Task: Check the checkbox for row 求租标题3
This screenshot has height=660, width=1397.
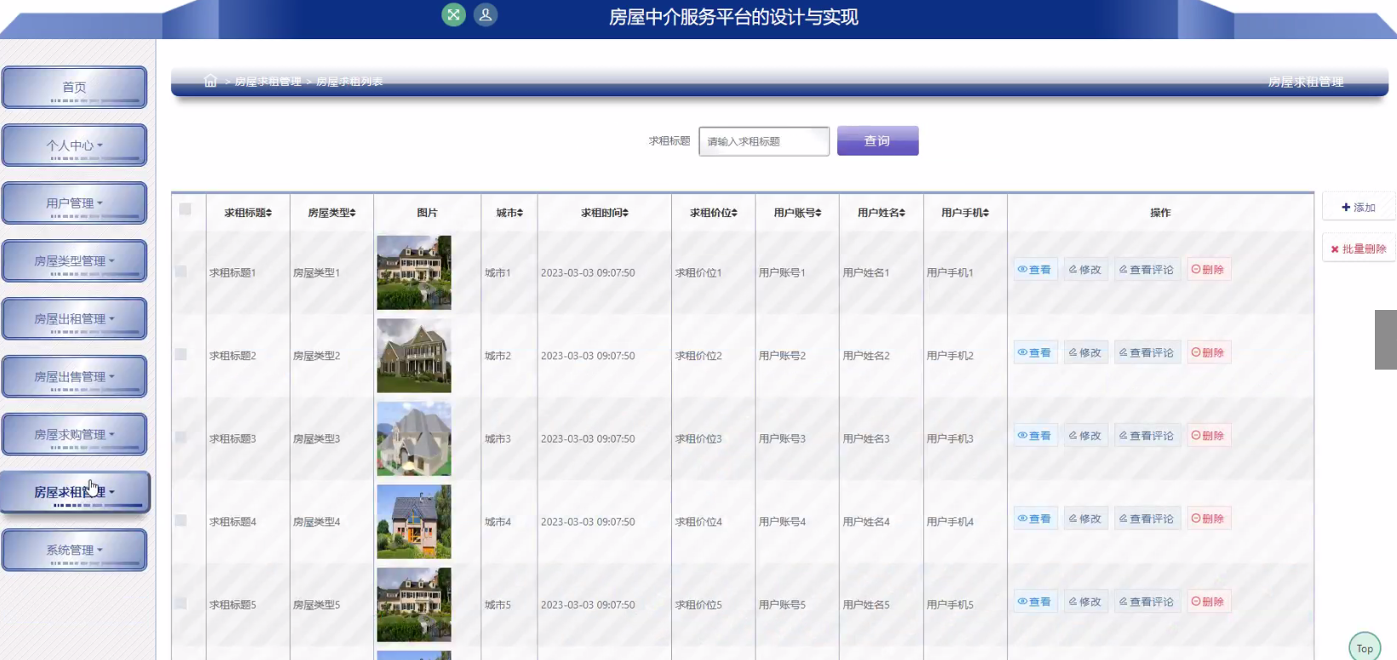Action: tap(181, 437)
